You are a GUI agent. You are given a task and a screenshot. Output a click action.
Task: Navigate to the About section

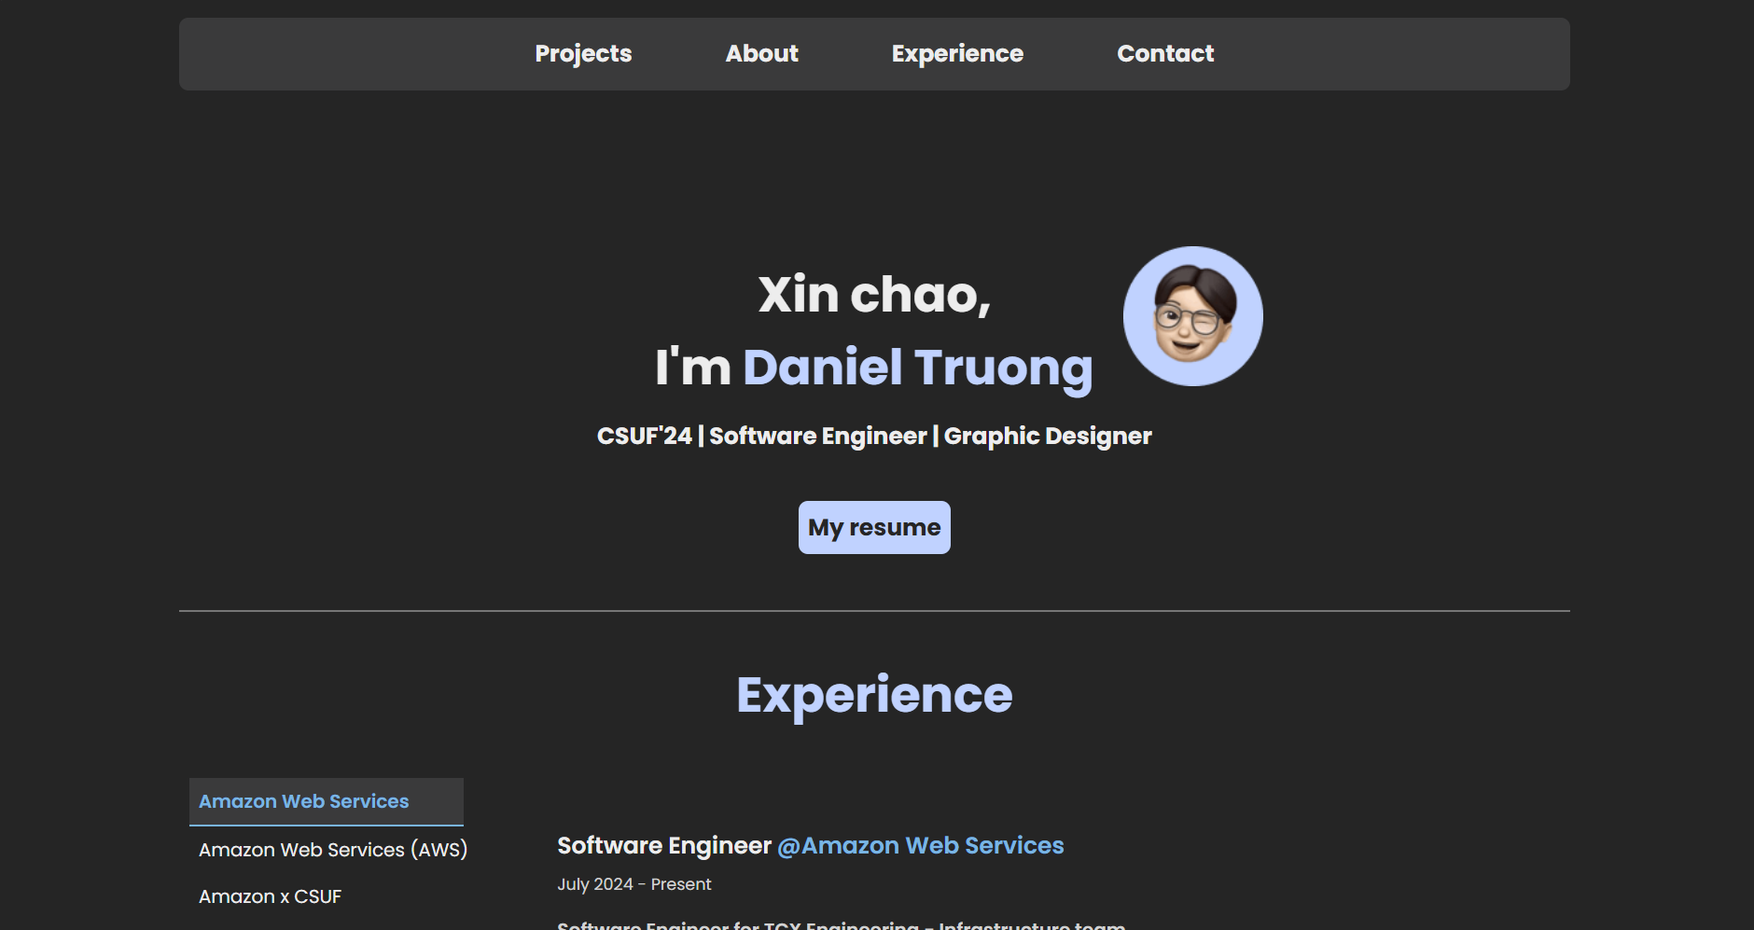(761, 53)
